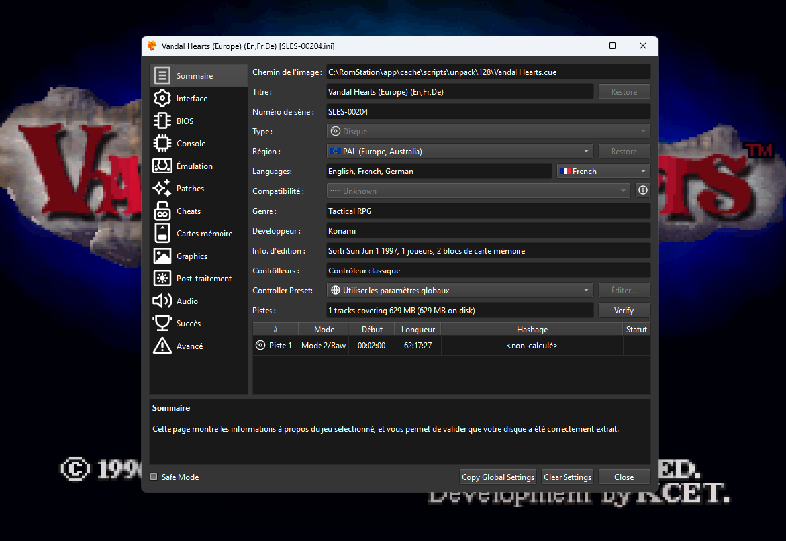Expand the Controller Preset dropdown
The height and width of the screenshot is (541, 786).
pos(460,290)
